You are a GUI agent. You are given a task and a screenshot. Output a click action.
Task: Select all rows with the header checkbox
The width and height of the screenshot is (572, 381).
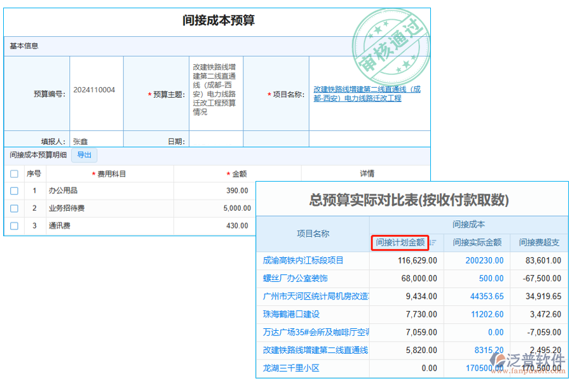(13, 175)
